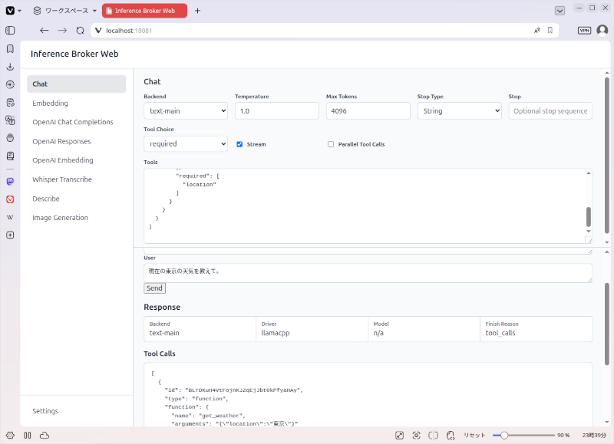Select Chat in the sidebar menu
The height and width of the screenshot is (444, 614).
coord(76,84)
